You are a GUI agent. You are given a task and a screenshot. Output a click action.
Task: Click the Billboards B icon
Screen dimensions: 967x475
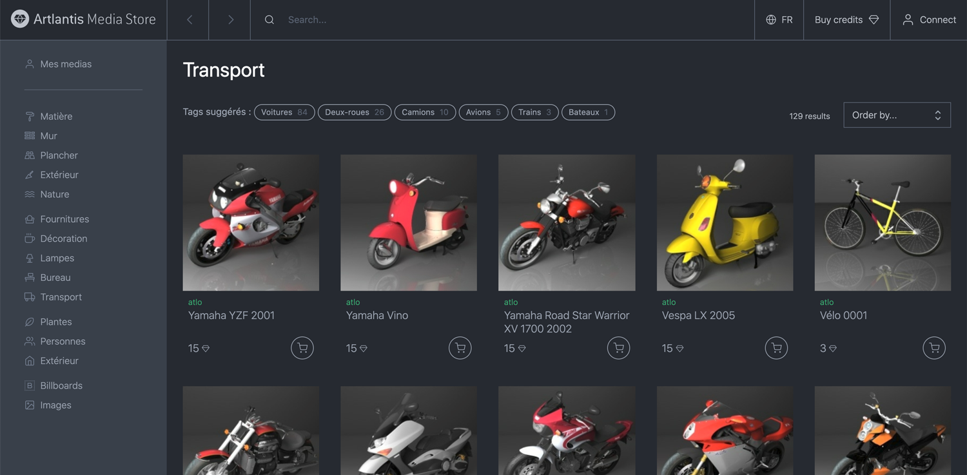click(x=30, y=385)
